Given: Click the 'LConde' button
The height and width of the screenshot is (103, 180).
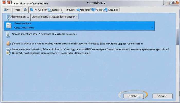Looking at the screenshot, I should point(163,96).
